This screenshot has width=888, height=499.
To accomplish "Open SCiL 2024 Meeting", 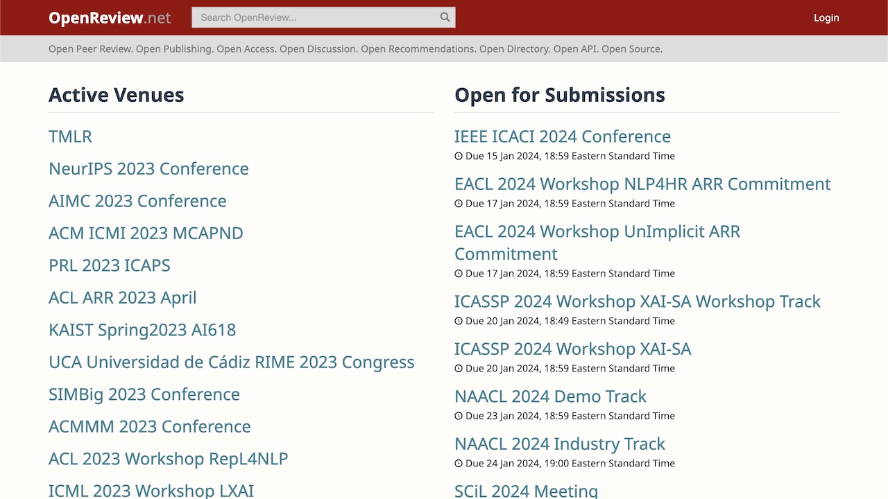I will [x=526, y=491].
